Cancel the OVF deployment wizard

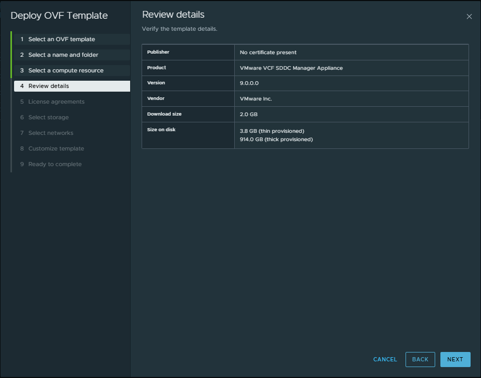pos(385,359)
